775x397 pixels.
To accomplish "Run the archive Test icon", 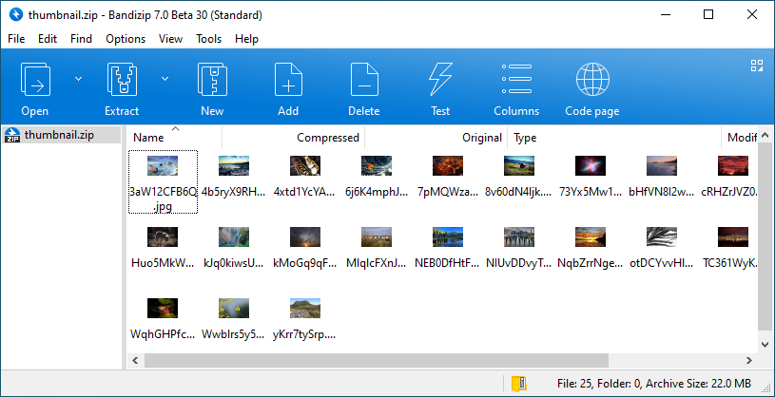I will [440, 80].
